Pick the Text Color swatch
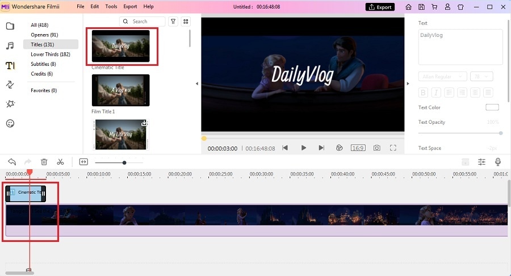This screenshot has width=511, height=276. click(492, 107)
